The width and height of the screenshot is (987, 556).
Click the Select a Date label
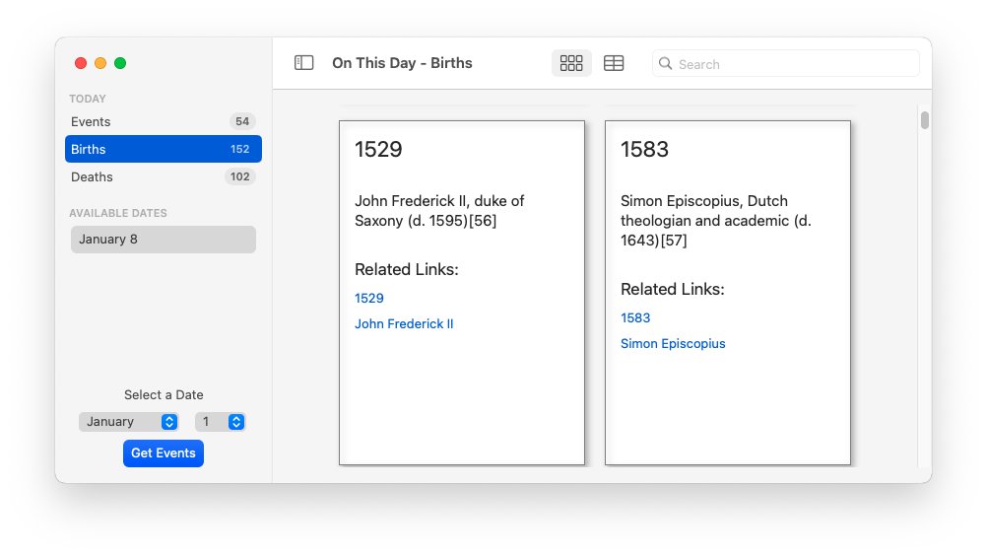[x=164, y=394]
